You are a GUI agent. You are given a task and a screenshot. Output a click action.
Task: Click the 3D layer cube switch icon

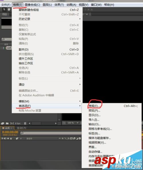80,138
